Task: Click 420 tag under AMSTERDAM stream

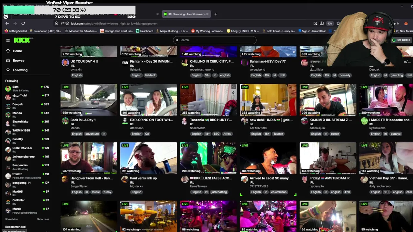Action: tap(347, 192)
